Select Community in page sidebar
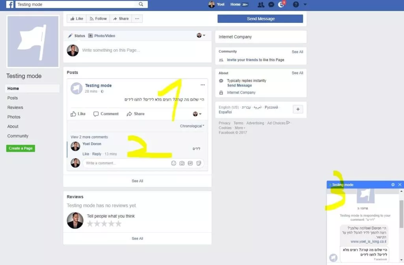The image size is (404, 265). point(18,136)
